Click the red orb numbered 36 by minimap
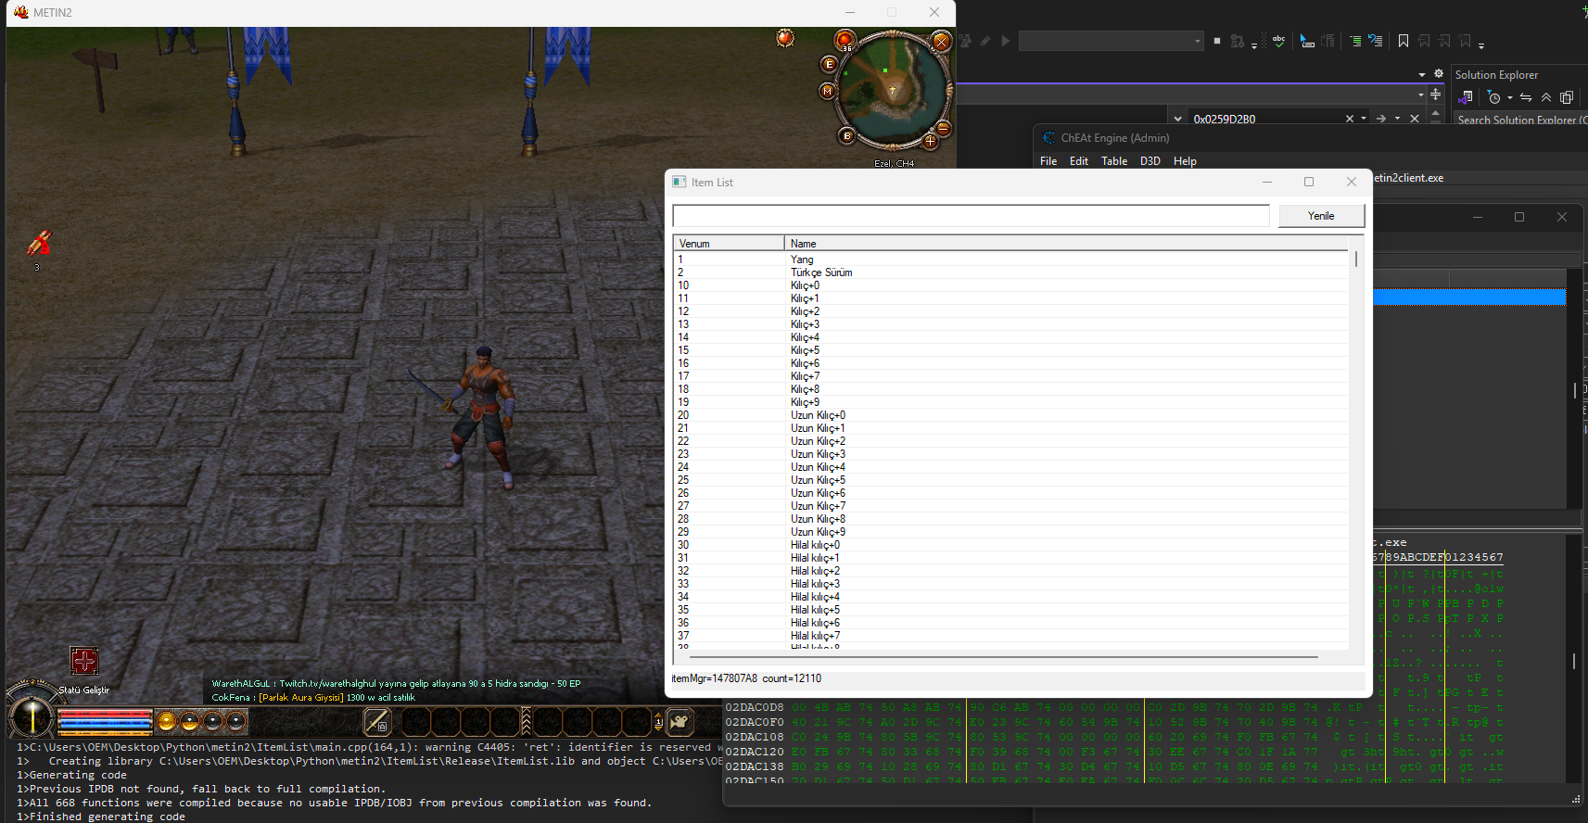1588x823 pixels. point(845,40)
